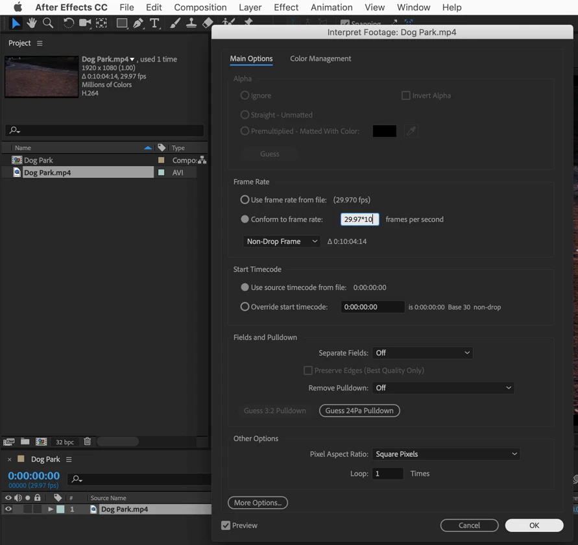Click the teal label swatch of Dog Park.mp4 layer
578x545 pixels.
click(60, 509)
